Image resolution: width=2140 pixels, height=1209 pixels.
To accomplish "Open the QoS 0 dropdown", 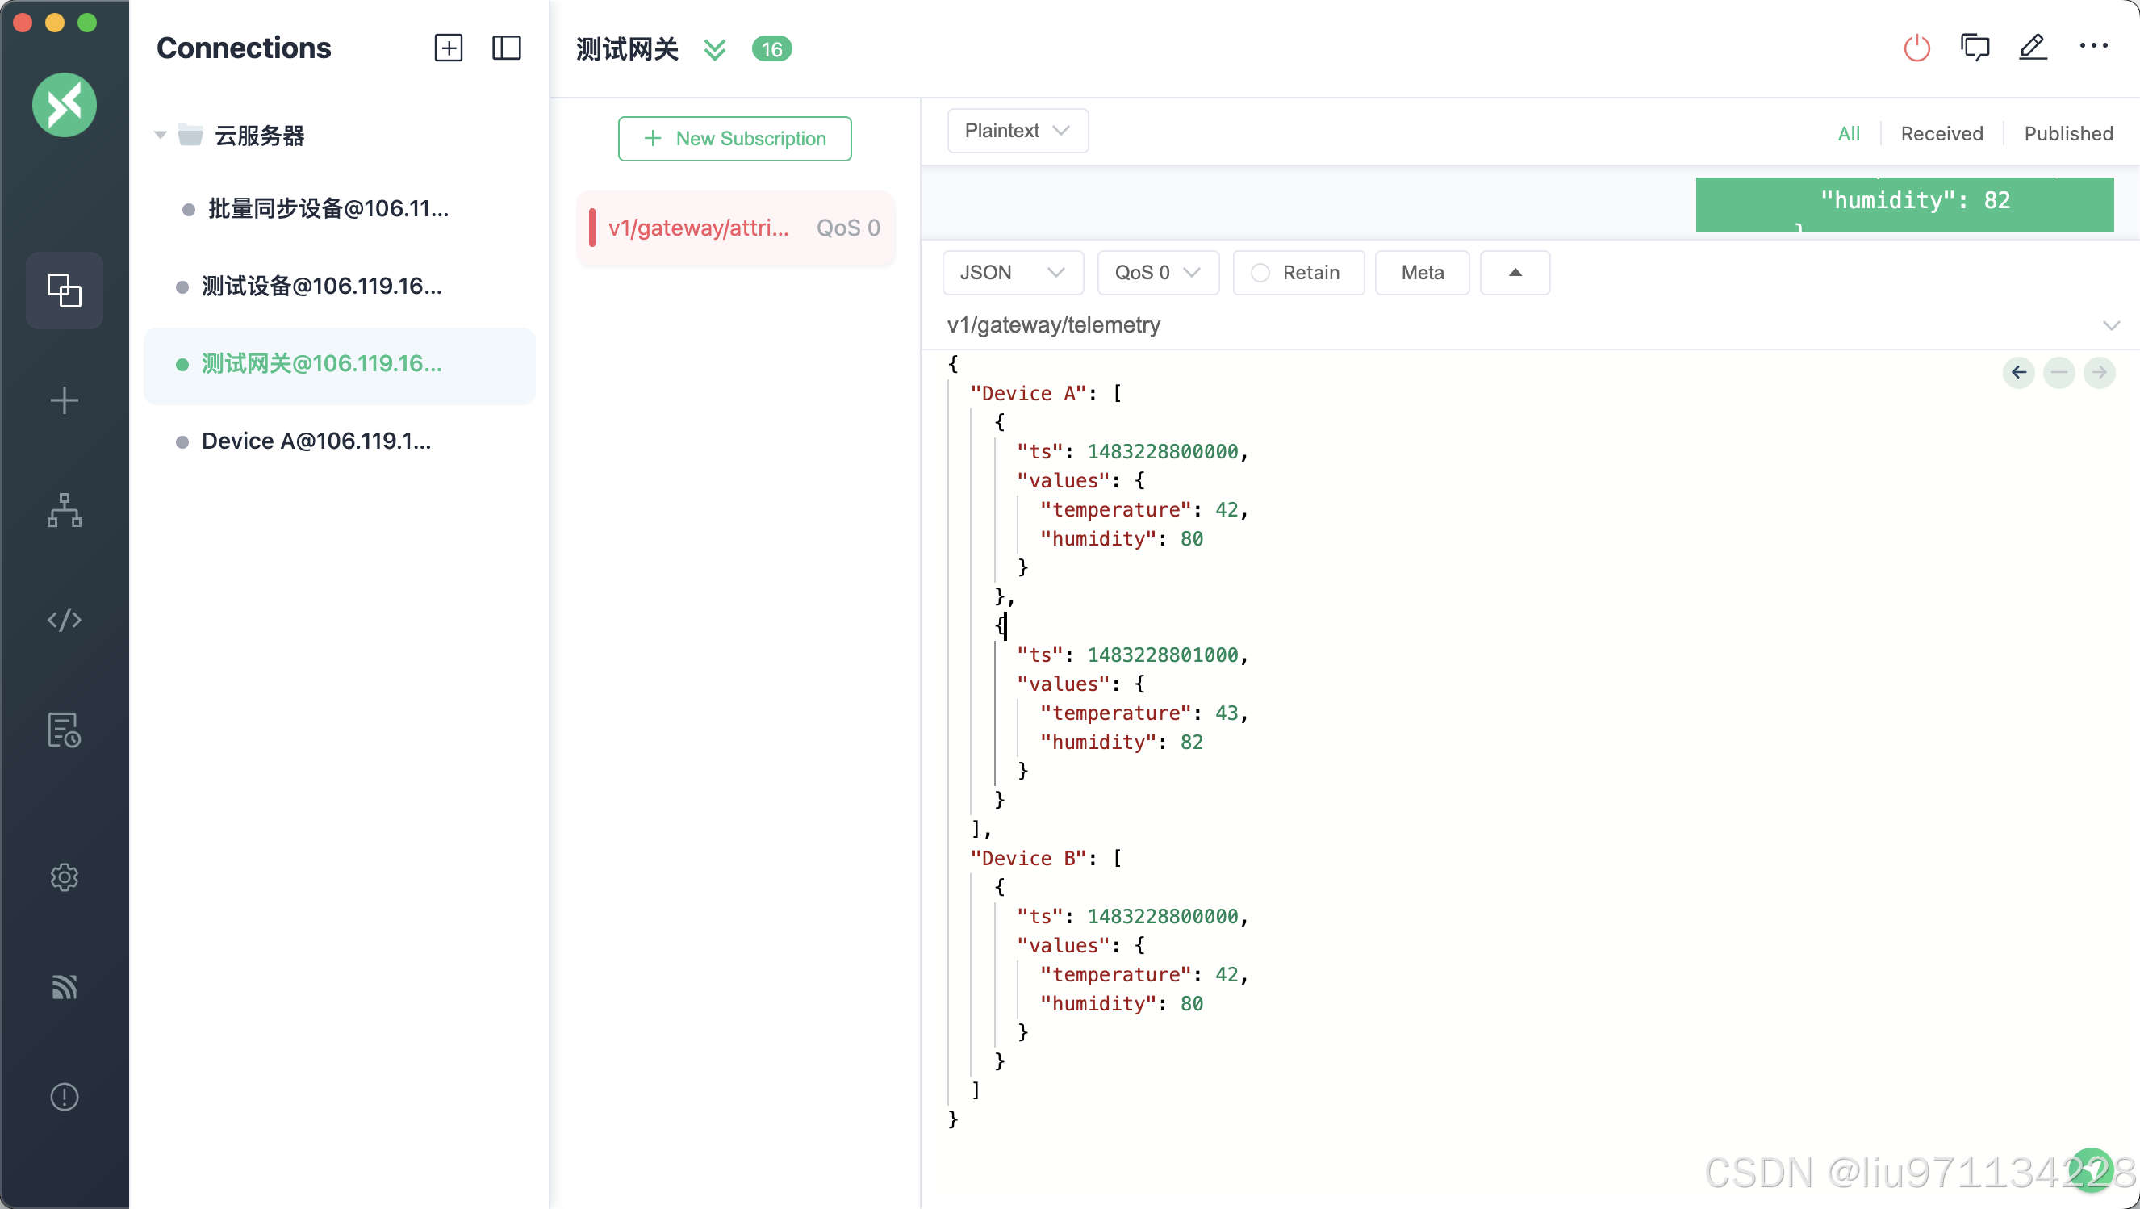I will (1157, 273).
